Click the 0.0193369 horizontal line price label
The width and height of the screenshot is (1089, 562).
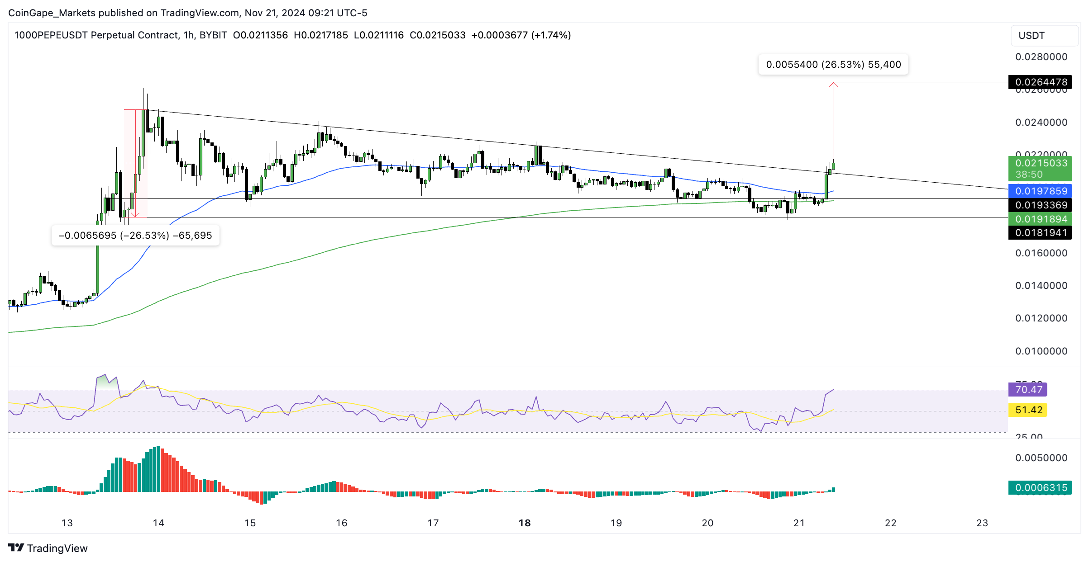coord(1040,205)
